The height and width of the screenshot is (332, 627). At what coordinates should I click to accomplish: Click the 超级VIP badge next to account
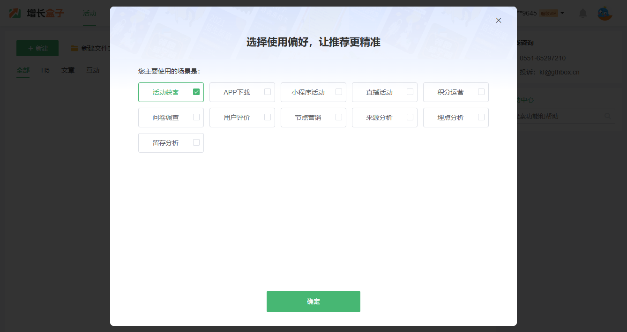tap(549, 13)
